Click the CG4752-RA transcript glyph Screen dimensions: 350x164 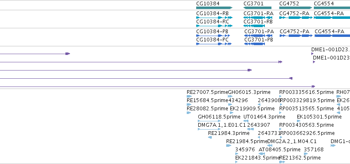[296, 18]
